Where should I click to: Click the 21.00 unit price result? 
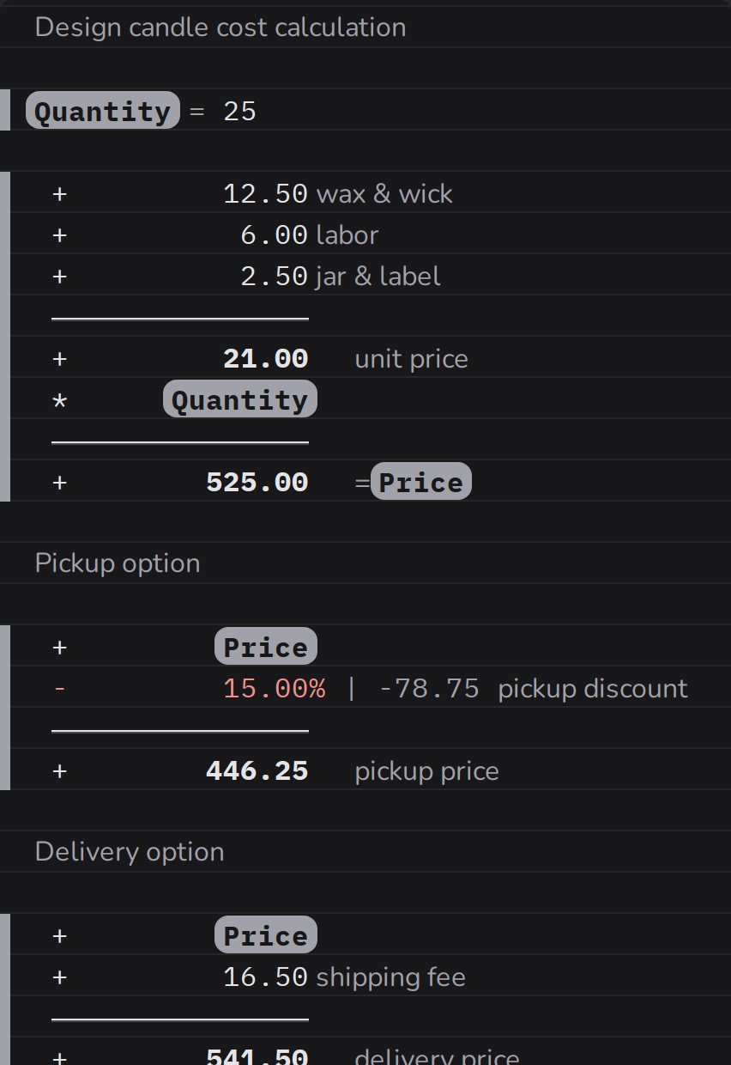point(265,359)
